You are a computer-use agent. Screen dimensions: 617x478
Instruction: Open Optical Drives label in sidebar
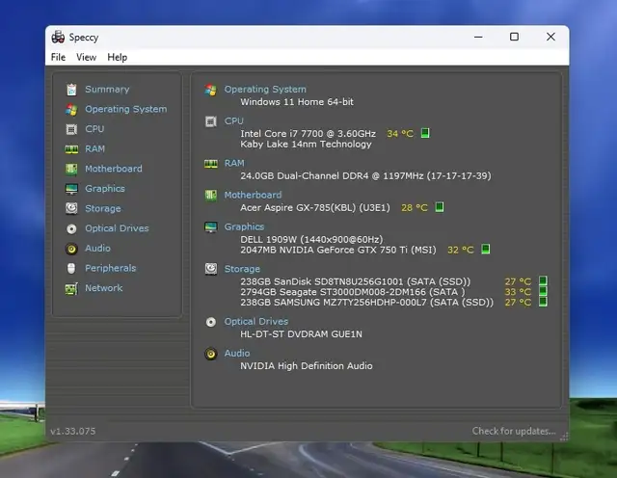(x=117, y=228)
